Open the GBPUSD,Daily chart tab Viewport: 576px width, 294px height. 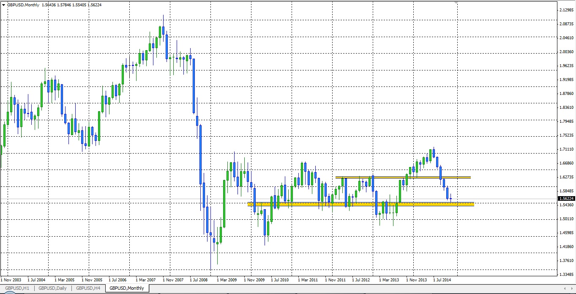coord(52,288)
